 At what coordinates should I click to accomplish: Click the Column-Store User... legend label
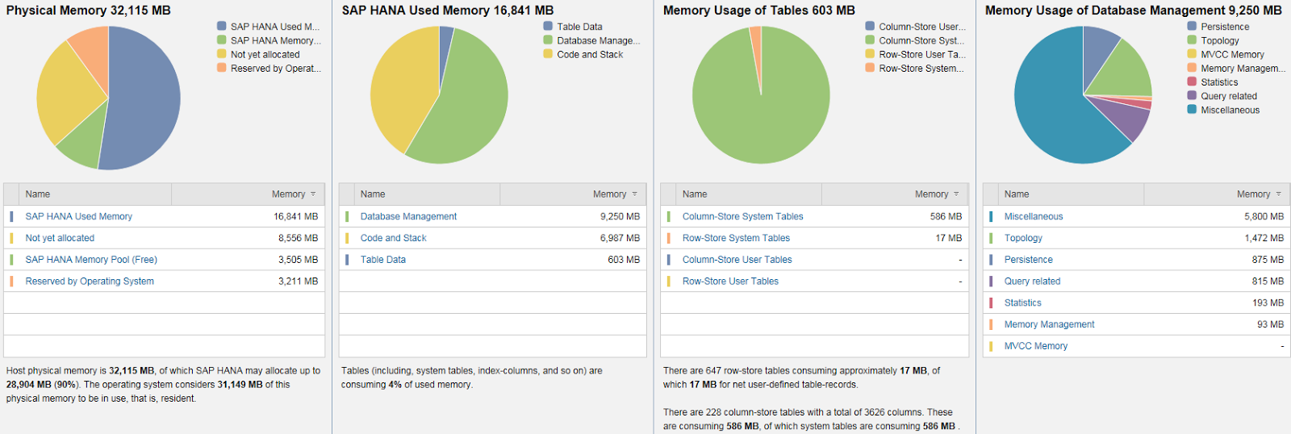click(x=922, y=27)
